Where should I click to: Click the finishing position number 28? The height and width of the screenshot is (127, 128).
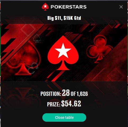pos(66,93)
